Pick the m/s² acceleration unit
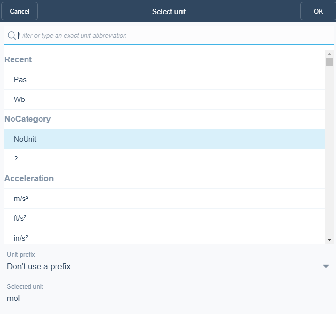This screenshot has width=336, height=314. 165,199
